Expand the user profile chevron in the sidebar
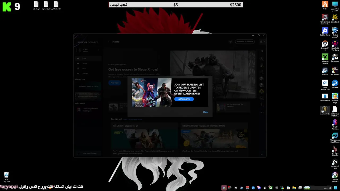The width and height of the screenshot is (340, 191). click(x=99, y=50)
